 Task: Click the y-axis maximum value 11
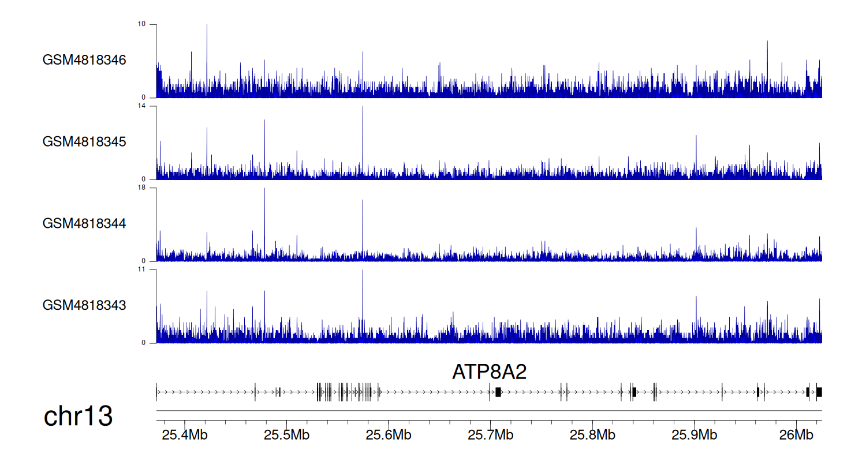142,269
